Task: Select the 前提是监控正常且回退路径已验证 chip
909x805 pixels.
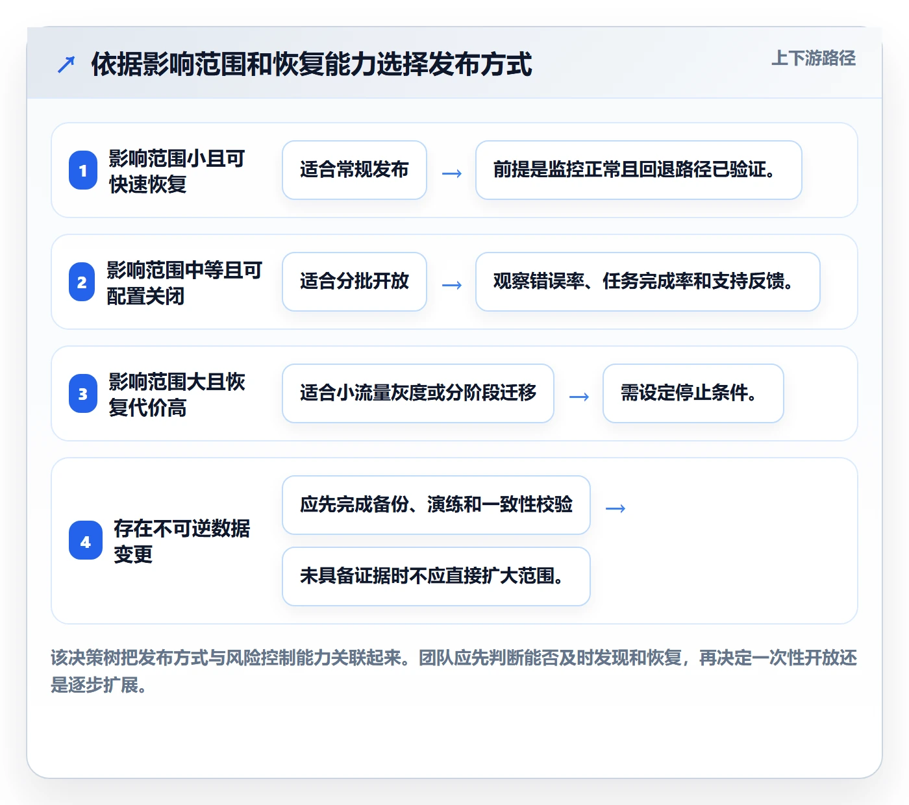Action: point(639,170)
